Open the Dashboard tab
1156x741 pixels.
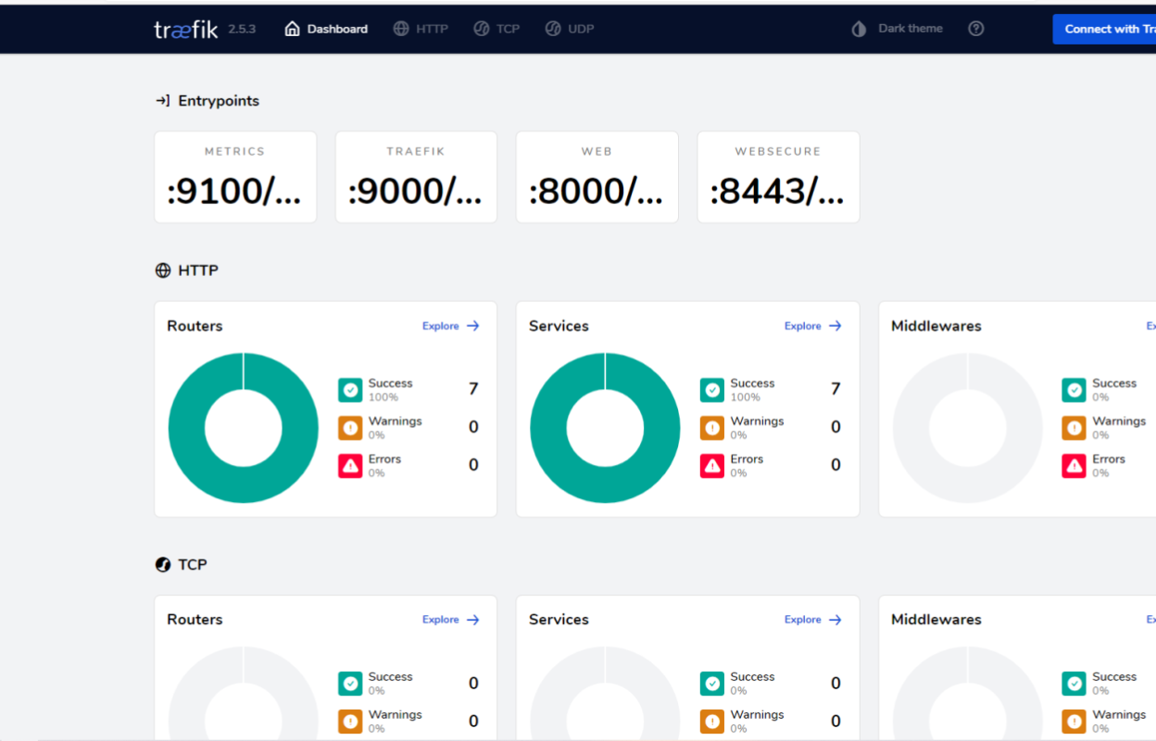[x=326, y=29]
